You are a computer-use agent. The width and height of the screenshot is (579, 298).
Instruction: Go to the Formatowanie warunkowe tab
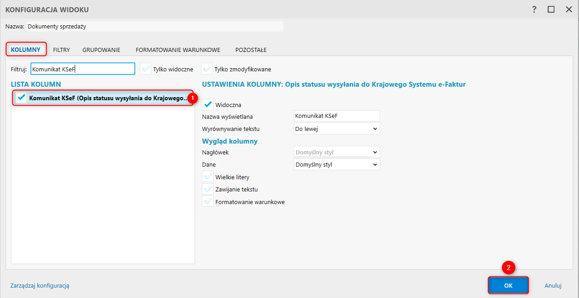(177, 50)
